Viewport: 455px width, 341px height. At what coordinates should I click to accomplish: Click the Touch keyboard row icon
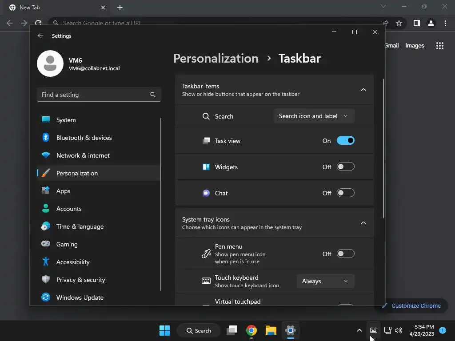(x=206, y=281)
